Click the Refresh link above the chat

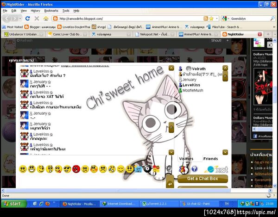(x=25, y=40)
